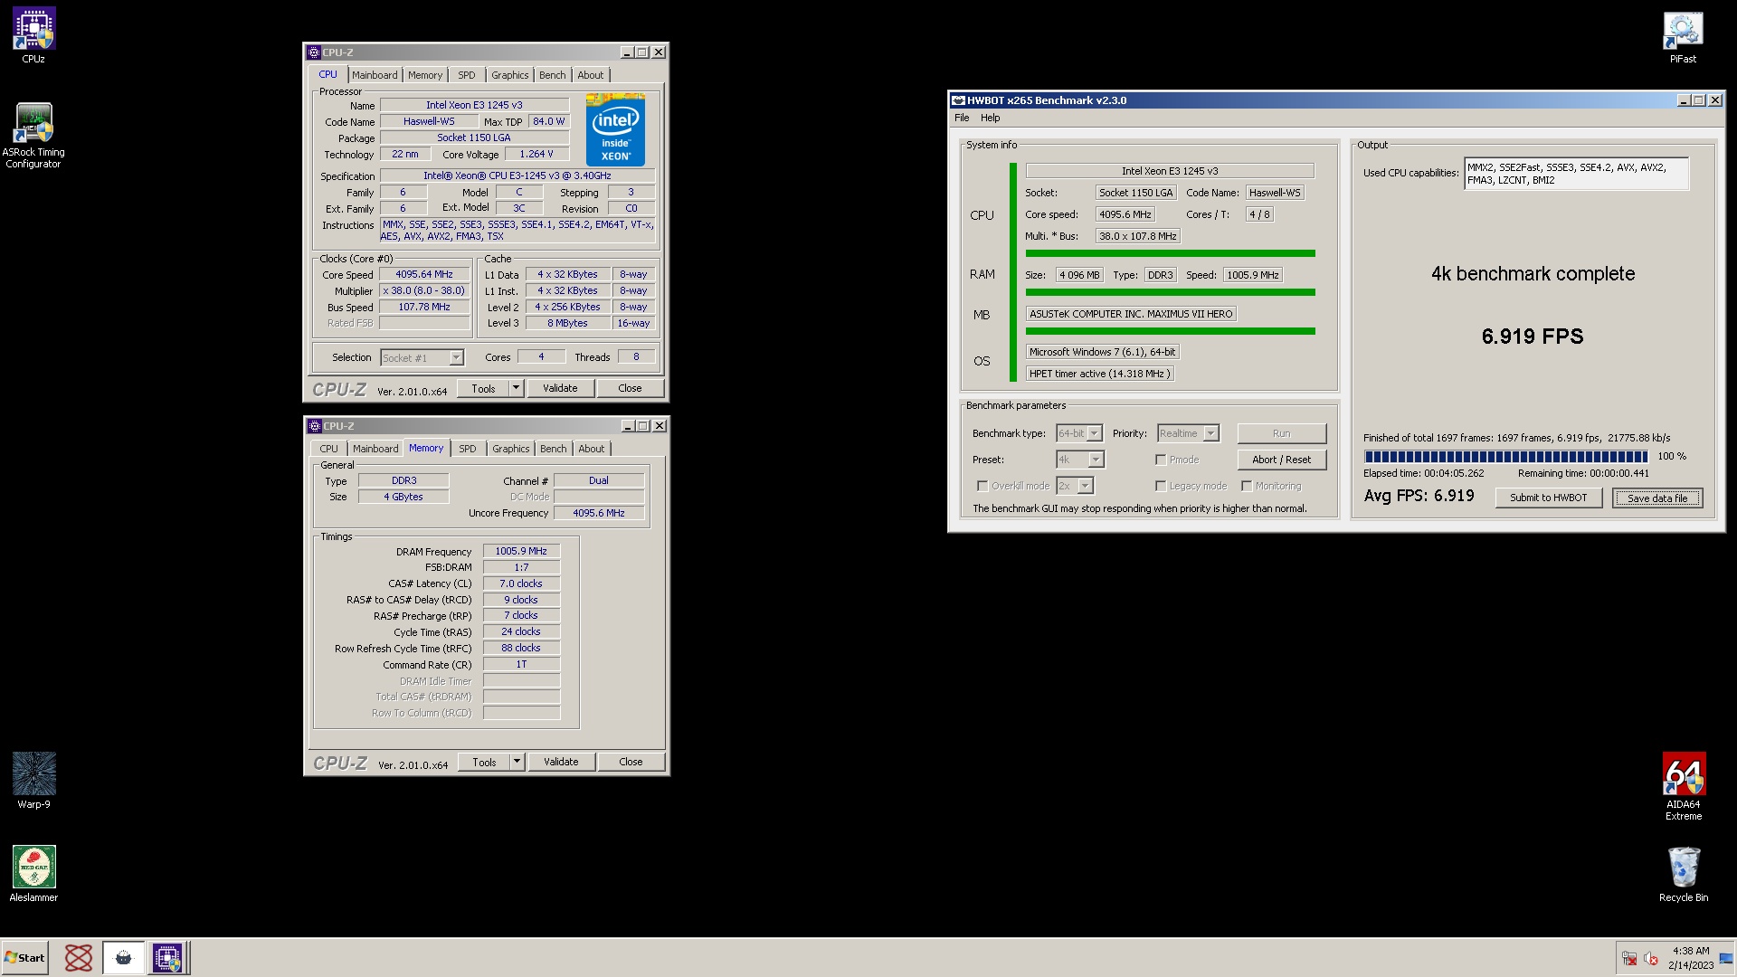Switch to Bench tab in lower CPU-Z
The width and height of the screenshot is (1737, 977).
[x=554, y=449]
